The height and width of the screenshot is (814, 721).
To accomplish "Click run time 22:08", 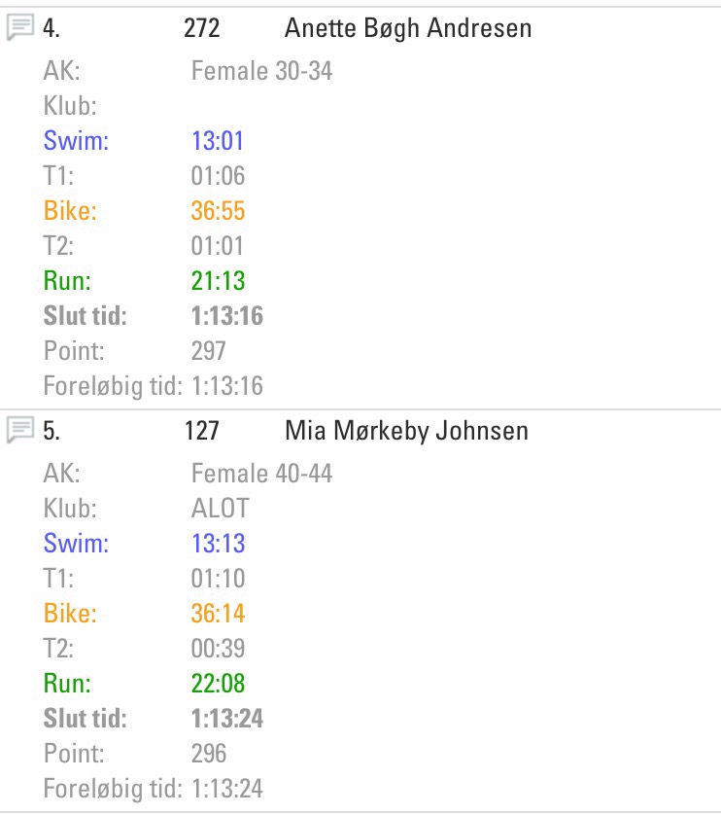I will tap(218, 684).
